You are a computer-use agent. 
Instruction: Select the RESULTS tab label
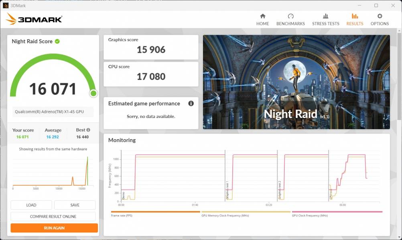pos(355,24)
